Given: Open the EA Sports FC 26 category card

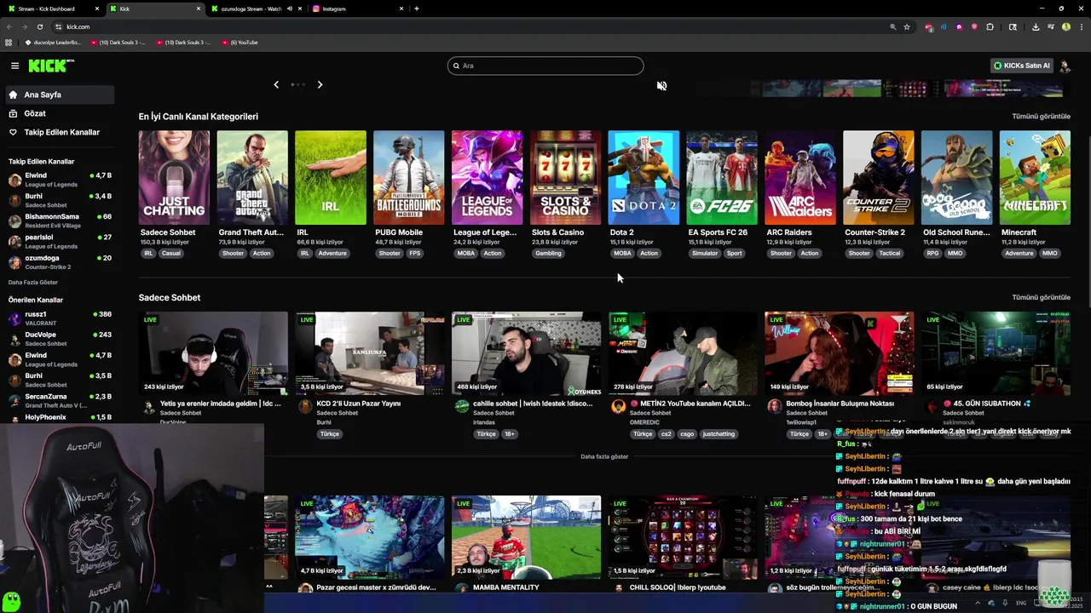Looking at the screenshot, I should click(x=722, y=177).
